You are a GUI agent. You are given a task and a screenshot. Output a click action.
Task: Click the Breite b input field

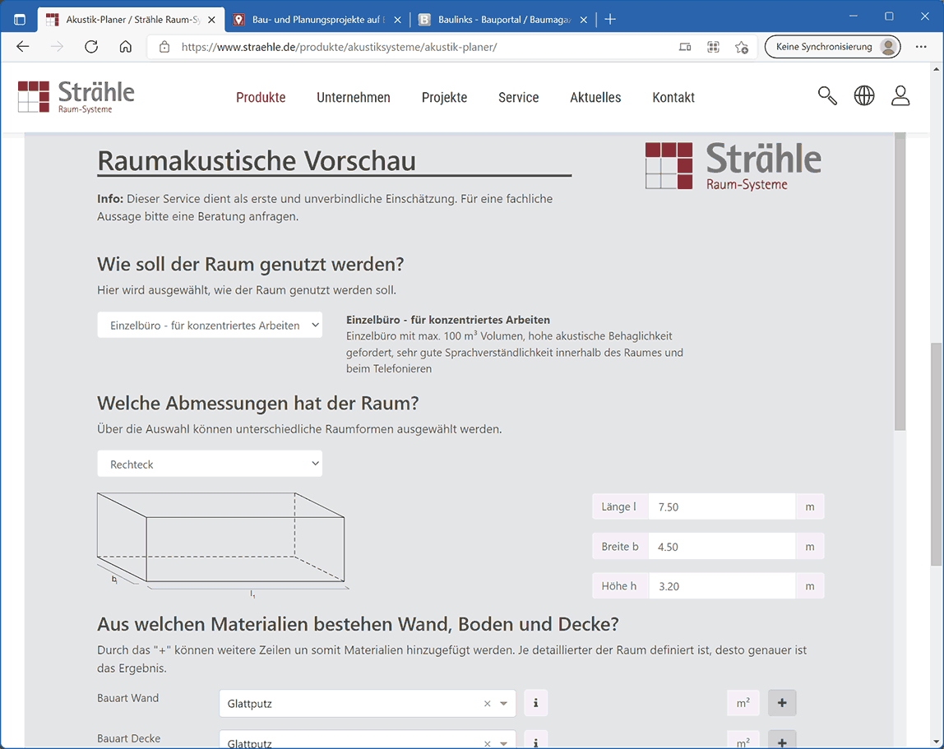(722, 547)
